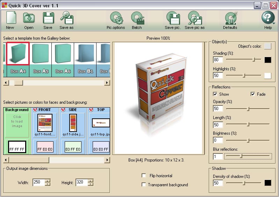279x197 pixels.
Task: Click the Blur reflections slider handle
Action: click(x=241, y=156)
